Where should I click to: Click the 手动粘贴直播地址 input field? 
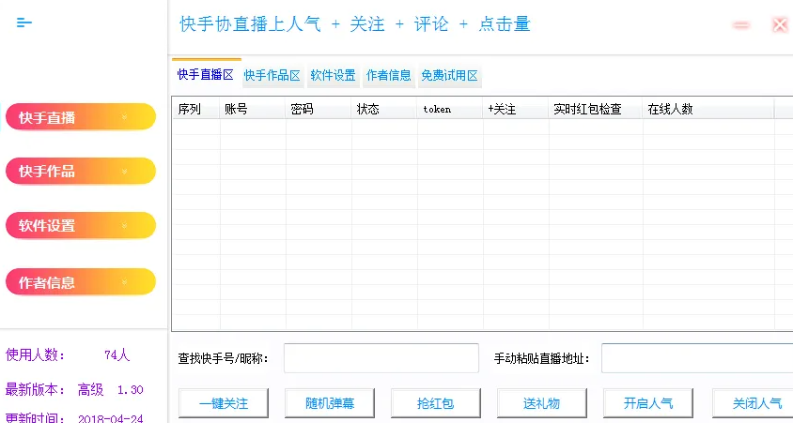(696, 358)
